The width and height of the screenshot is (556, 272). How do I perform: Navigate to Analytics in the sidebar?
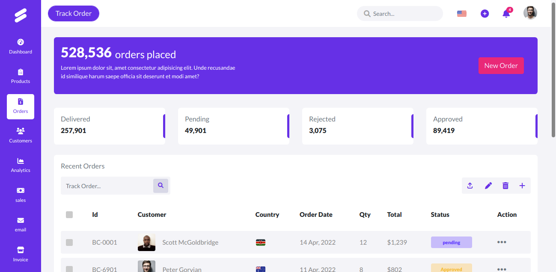[21, 165]
